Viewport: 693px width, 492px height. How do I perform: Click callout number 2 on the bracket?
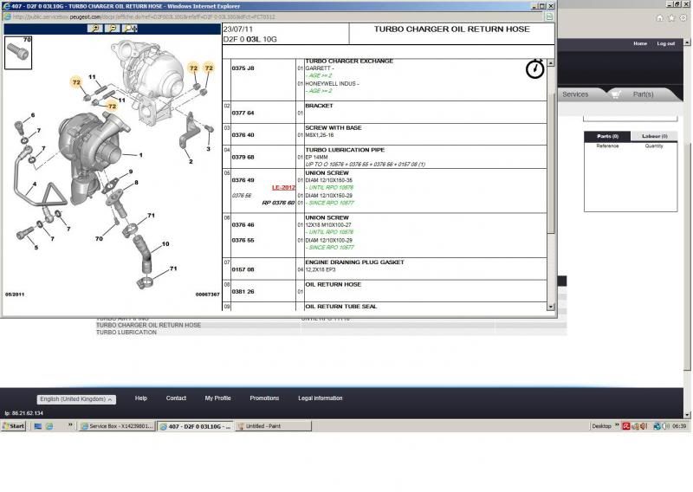tap(191, 162)
